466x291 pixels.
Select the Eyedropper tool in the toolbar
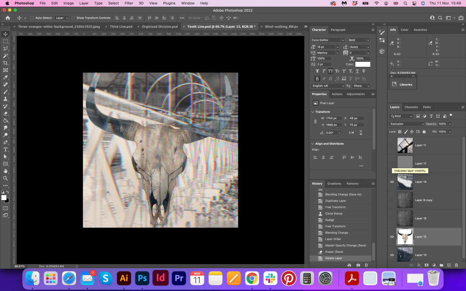point(5,77)
